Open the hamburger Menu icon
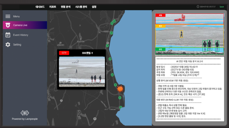 coord(8,16)
